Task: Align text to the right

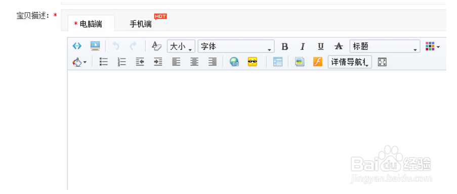Action: tap(213, 62)
